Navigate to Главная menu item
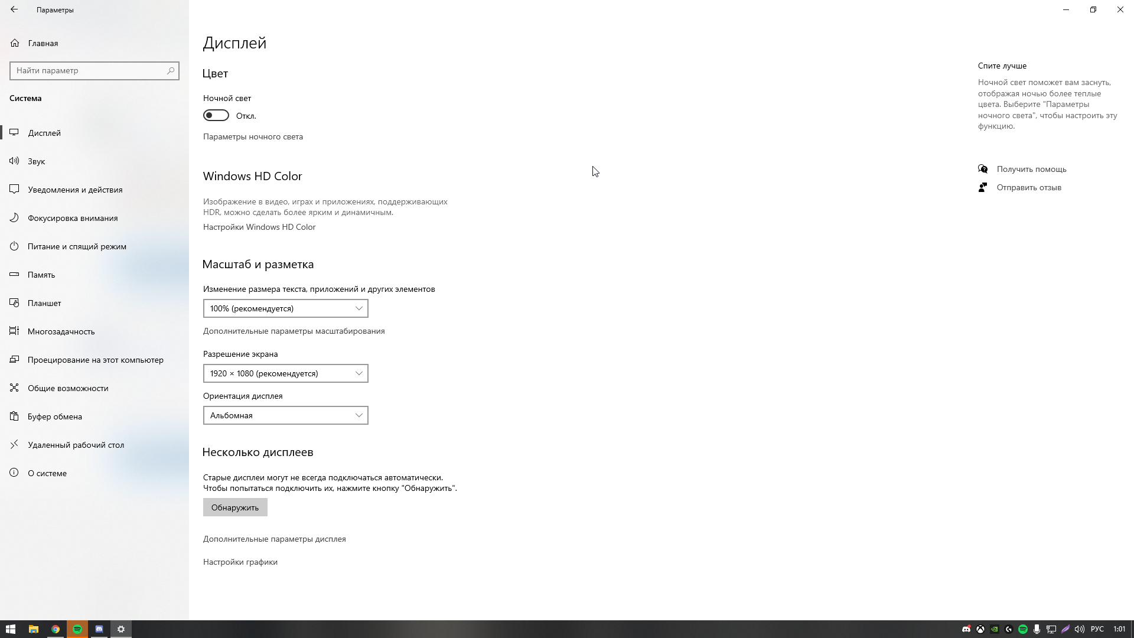Screen dimensions: 1134x638 click(x=43, y=43)
